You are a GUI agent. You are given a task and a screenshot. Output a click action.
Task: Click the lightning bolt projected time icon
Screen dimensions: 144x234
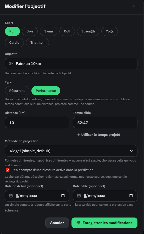(78, 135)
